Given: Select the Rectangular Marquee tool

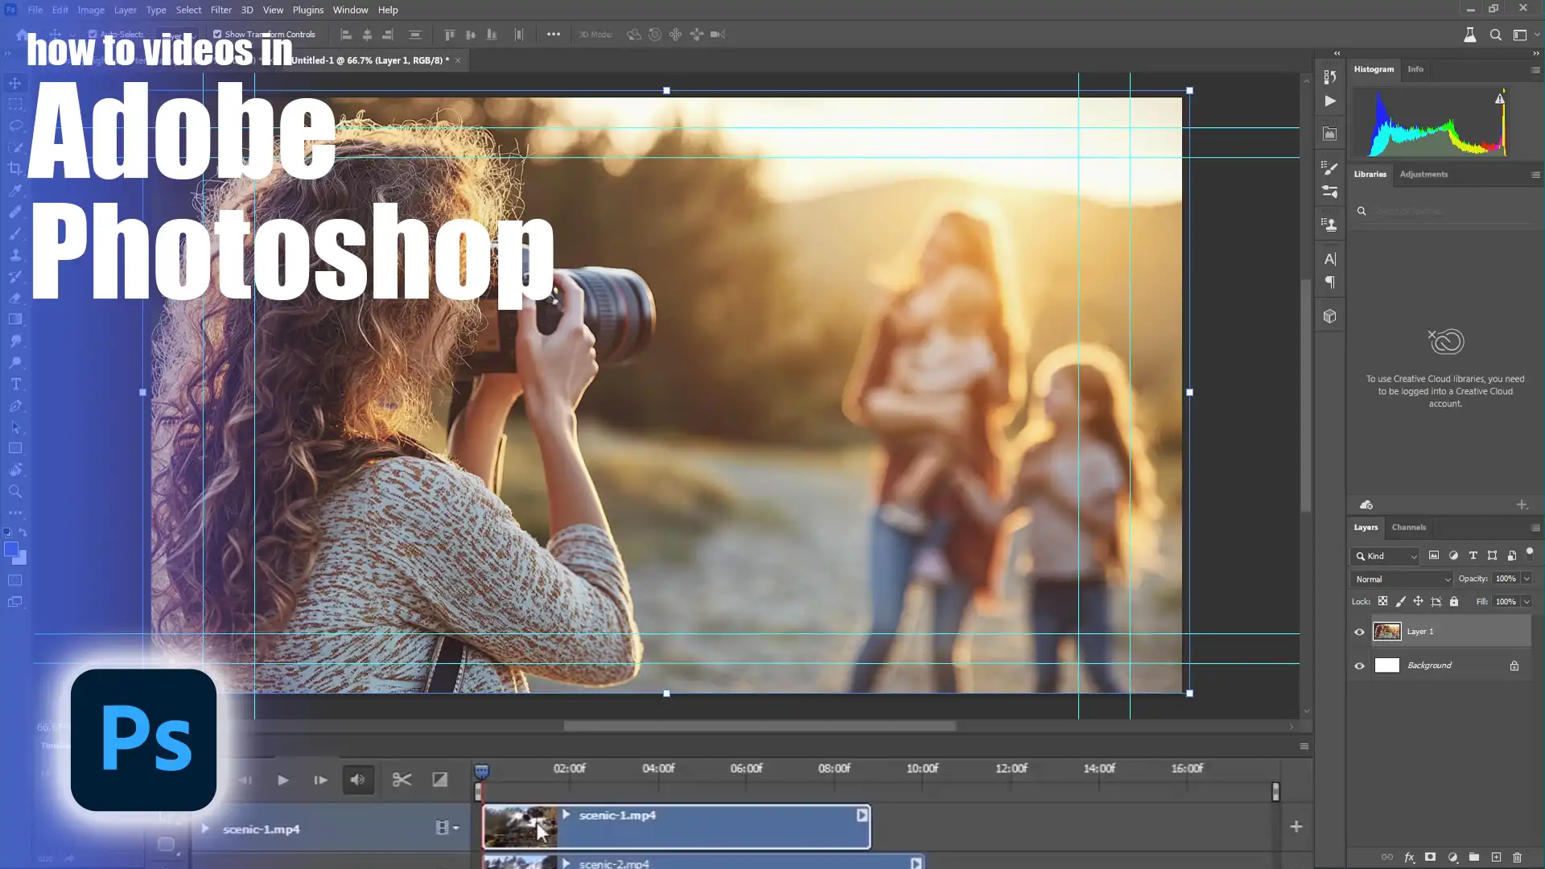Looking at the screenshot, I should [x=15, y=104].
